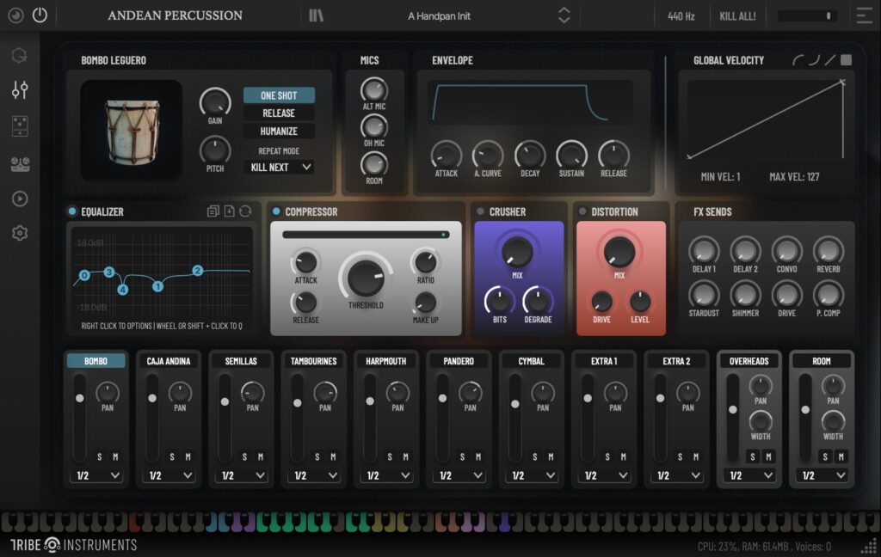Click EQ band node 3
The image size is (881, 557).
(109, 272)
